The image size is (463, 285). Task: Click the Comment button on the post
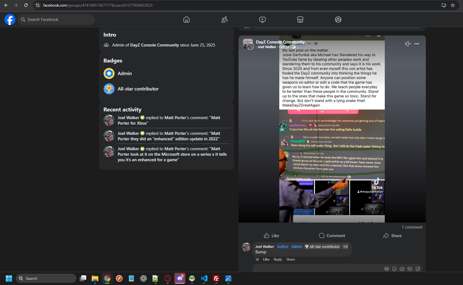pyautogui.click(x=332, y=236)
